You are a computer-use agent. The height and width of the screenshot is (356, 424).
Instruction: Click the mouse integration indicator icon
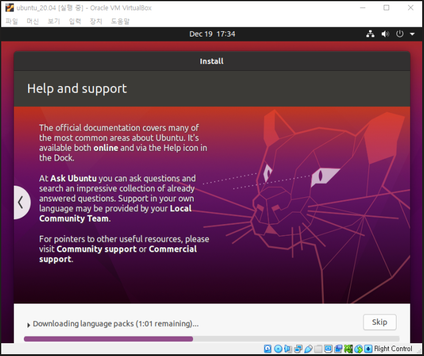tap(358, 349)
